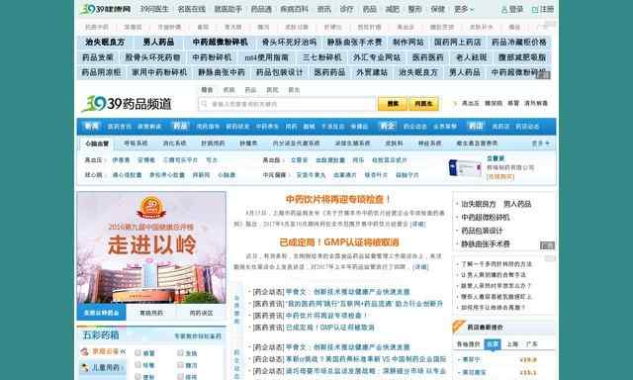Open 就医助手 in top navigation

pos(228,9)
